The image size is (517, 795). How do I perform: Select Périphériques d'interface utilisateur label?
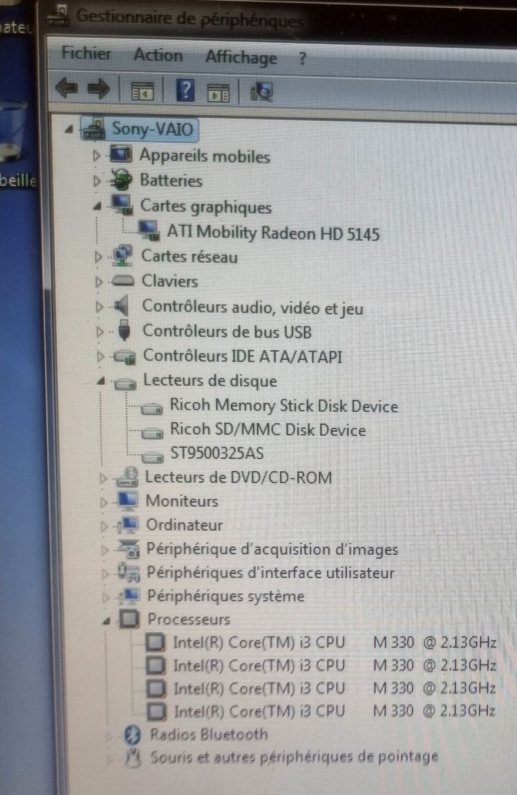270,573
